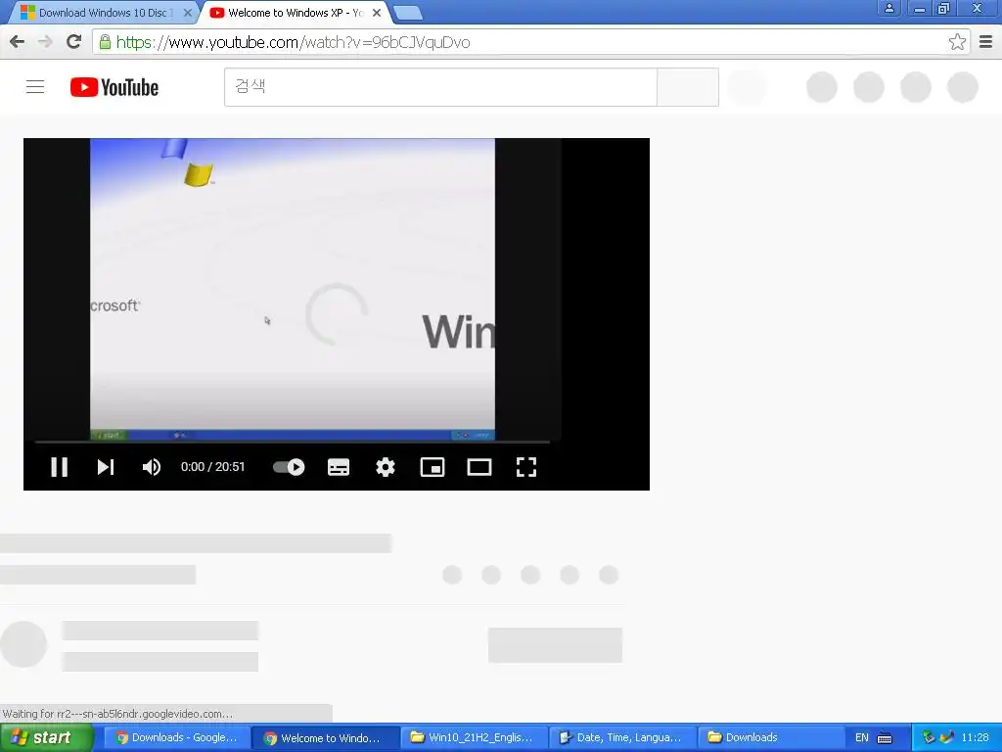Open Date, Time, Langua... taskbar window
Viewport: 1002px width, 752px height.
click(621, 738)
